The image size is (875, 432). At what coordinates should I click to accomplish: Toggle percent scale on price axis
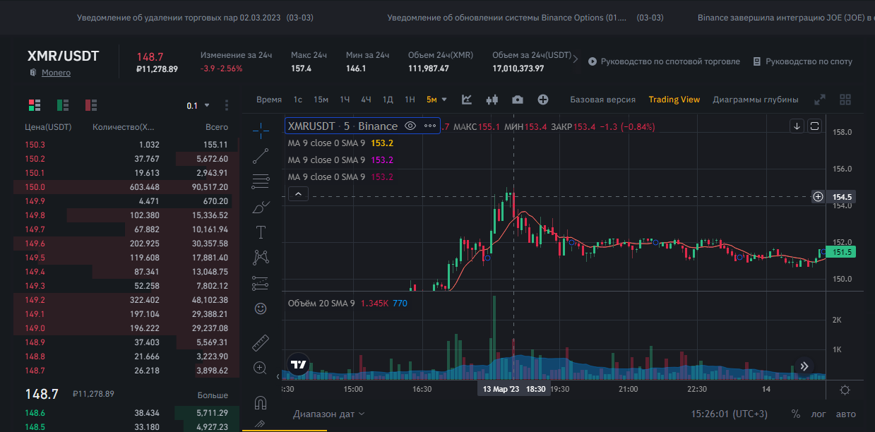pyautogui.click(x=796, y=414)
